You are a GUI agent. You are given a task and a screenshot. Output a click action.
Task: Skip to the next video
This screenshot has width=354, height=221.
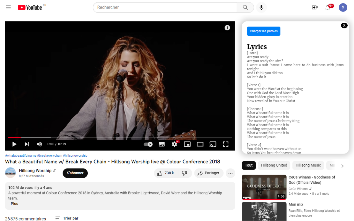(x=27, y=144)
